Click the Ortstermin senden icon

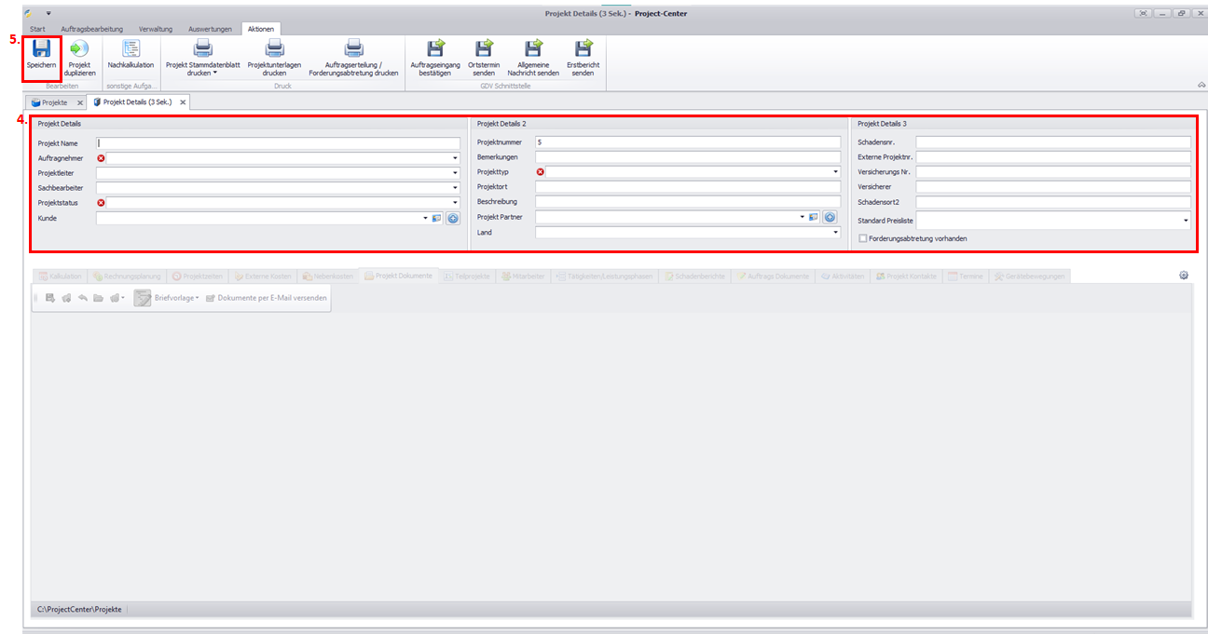coord(484,48)
